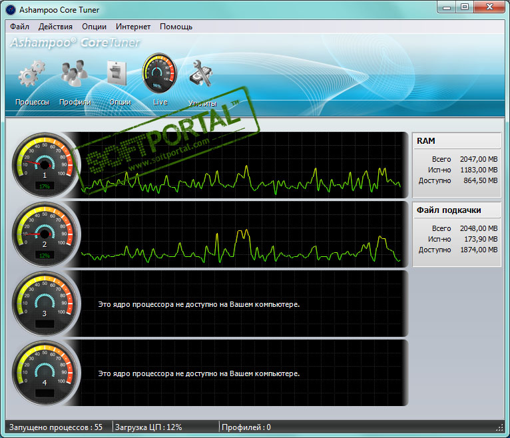Click the core 2 12% readout
The image size is (510, 438).
click(x=45, y=256)
